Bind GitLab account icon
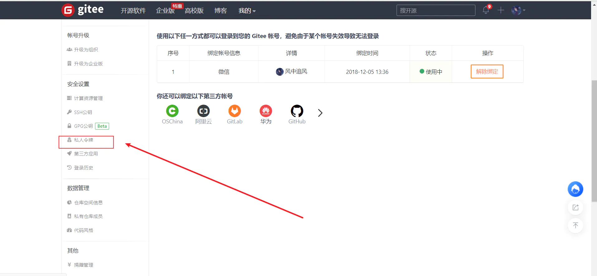 234,111
